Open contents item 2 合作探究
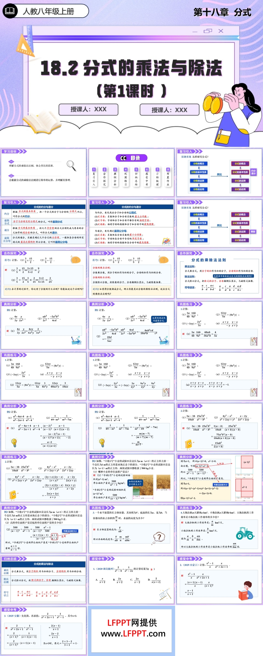Image resolution: width=263 pixels, height=656 pixels. click(x=105, y=177)
